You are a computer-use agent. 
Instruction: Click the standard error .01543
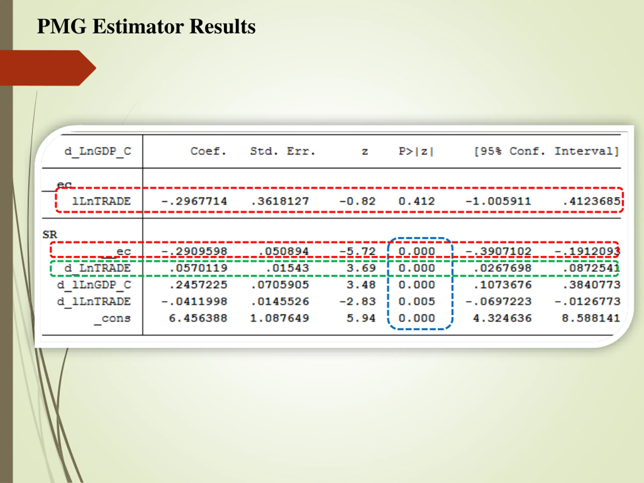(287, 268)
